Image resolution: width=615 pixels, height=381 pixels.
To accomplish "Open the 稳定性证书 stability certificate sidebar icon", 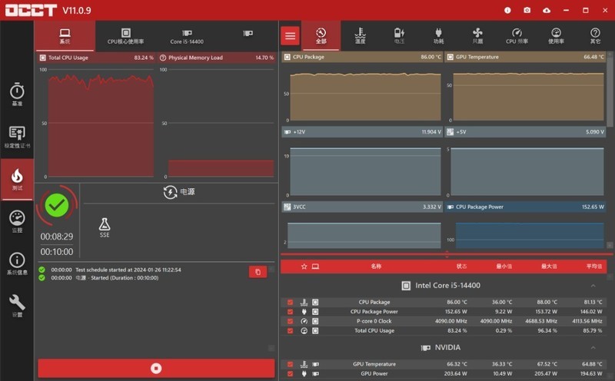I will [x=17, y=137].
